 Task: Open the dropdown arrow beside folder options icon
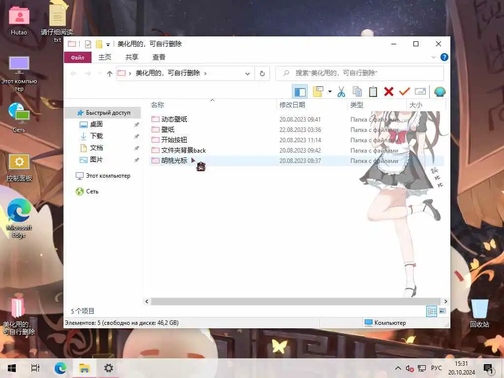pyautogui.click(x=330, y=92)
